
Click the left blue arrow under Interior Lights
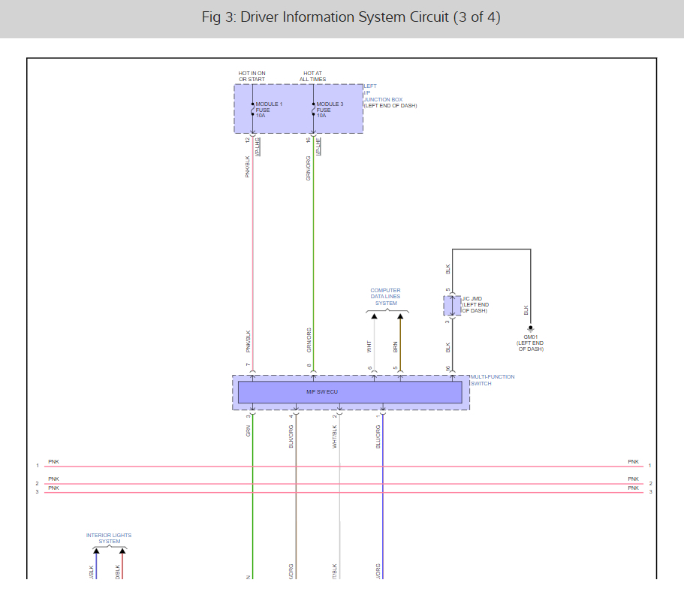point(96,551)
